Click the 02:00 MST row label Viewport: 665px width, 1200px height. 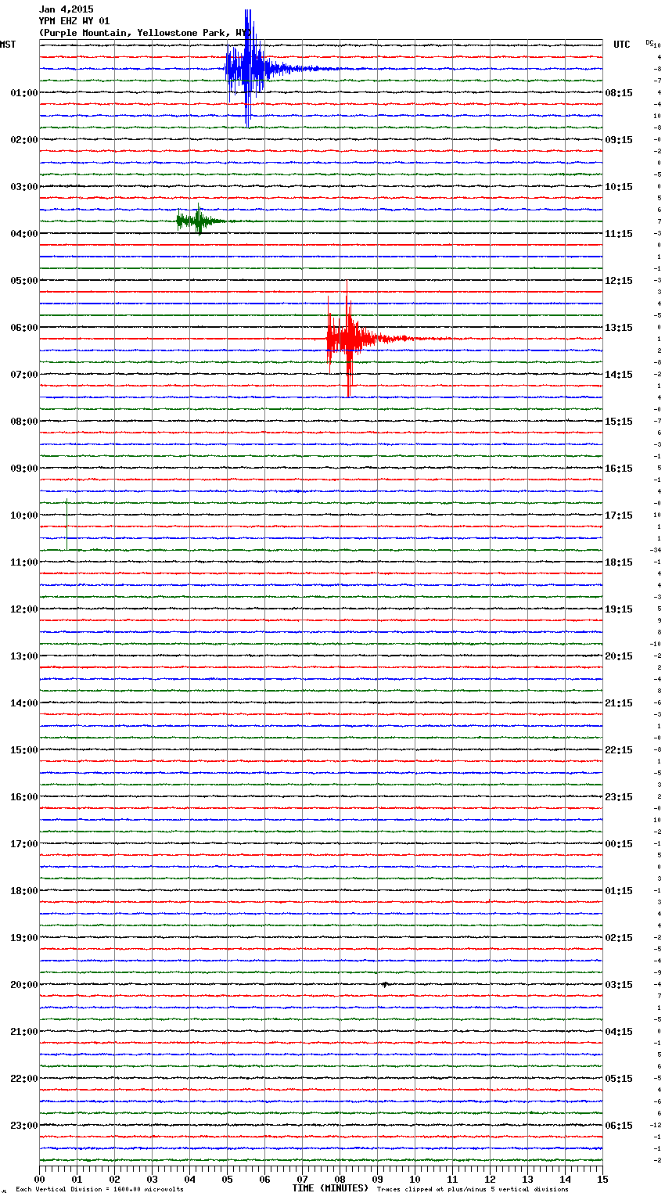[x=24, y=139]
